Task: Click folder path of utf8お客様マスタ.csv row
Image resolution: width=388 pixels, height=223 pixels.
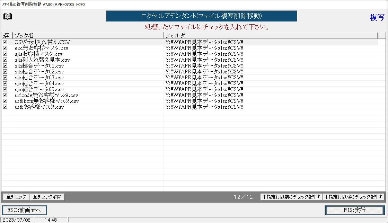Action: coord(204,107)
